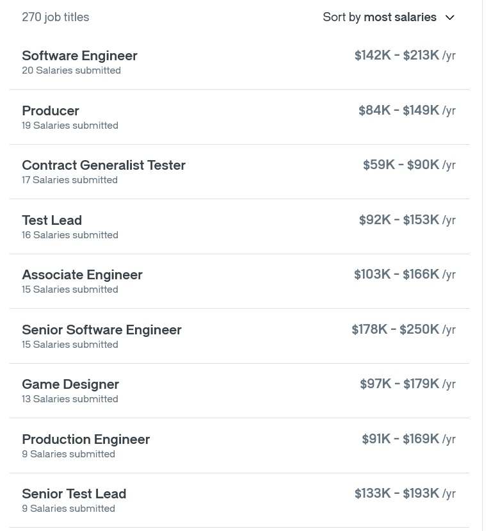This screenshot has width=491, height=531.
Task: Click the $178K - $250K salary range
Action: (x=395, y=330)
